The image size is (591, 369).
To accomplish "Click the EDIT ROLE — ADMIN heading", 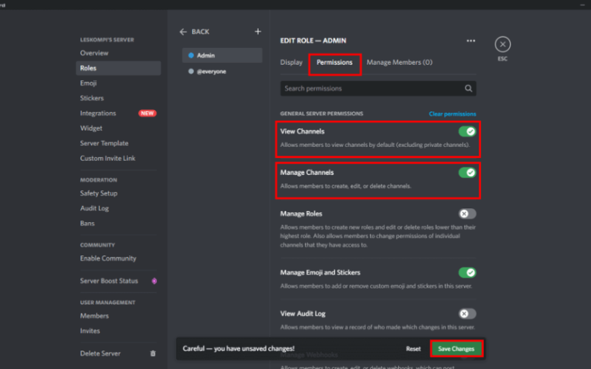I will (313, 41).
